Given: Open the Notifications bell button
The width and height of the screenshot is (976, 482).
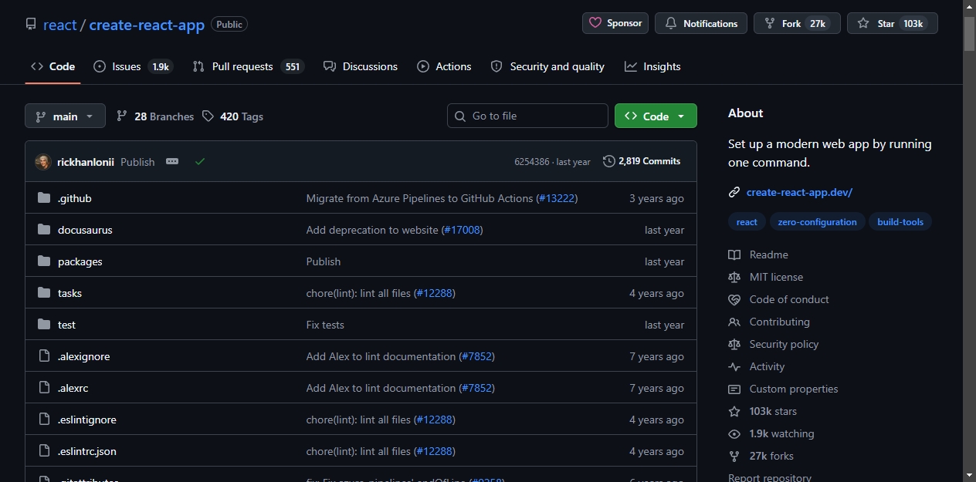Looking at the screenshot, I should pyautogui.click(x=701, y=23).
